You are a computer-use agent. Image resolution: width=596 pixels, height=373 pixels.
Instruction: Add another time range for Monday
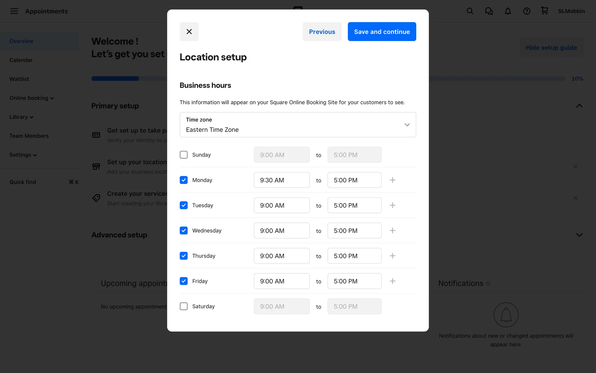click(x=392, y=180)
